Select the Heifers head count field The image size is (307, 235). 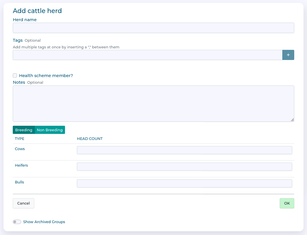coord(184,167)
